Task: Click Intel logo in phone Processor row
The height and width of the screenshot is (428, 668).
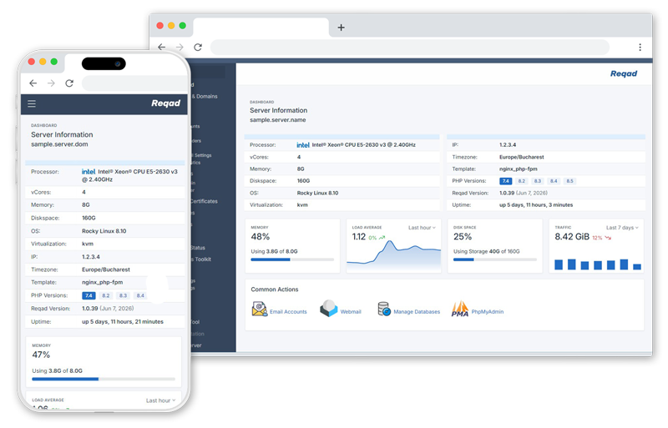Action: pos(89,171)
